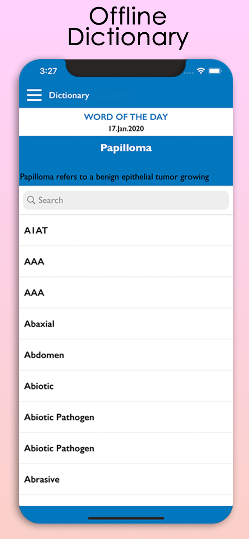Tap the second AAA entry
Viewport: 249px width, 539px height.
click(x=34, y=292)
